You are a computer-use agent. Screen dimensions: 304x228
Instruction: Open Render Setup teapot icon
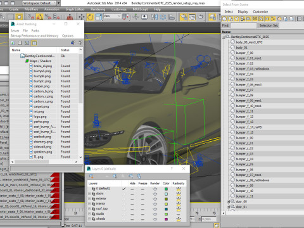click(x=184, y=17)
